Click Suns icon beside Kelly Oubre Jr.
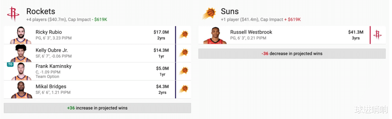The width and height of the screenshot is (392, 119). [x=184, y=53]
